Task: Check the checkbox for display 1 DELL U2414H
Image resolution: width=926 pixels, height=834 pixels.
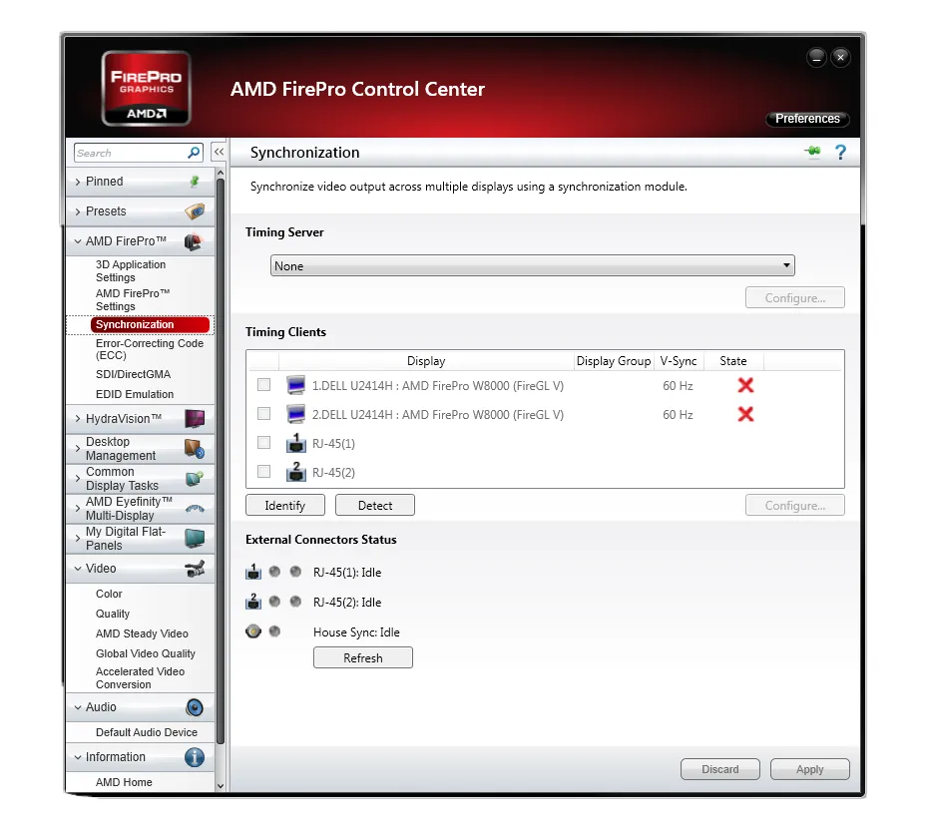Action: pos(263,385)
